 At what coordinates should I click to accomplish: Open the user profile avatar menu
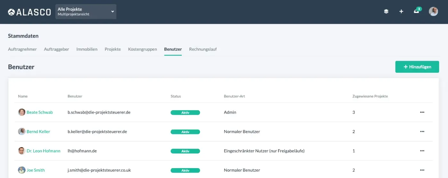[433, 11]
